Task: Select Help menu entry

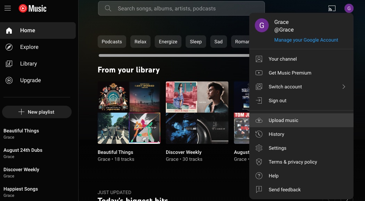Action: click(x=301, y=176)
